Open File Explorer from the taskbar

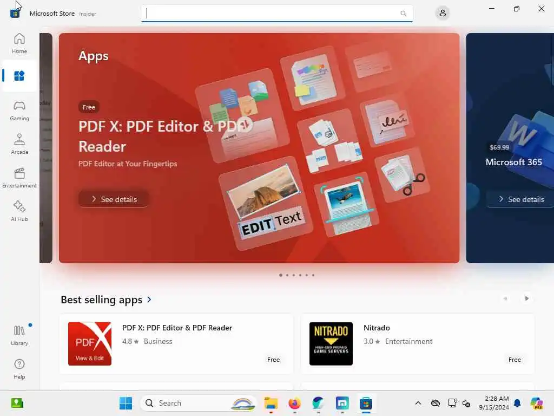pos(271,403)
